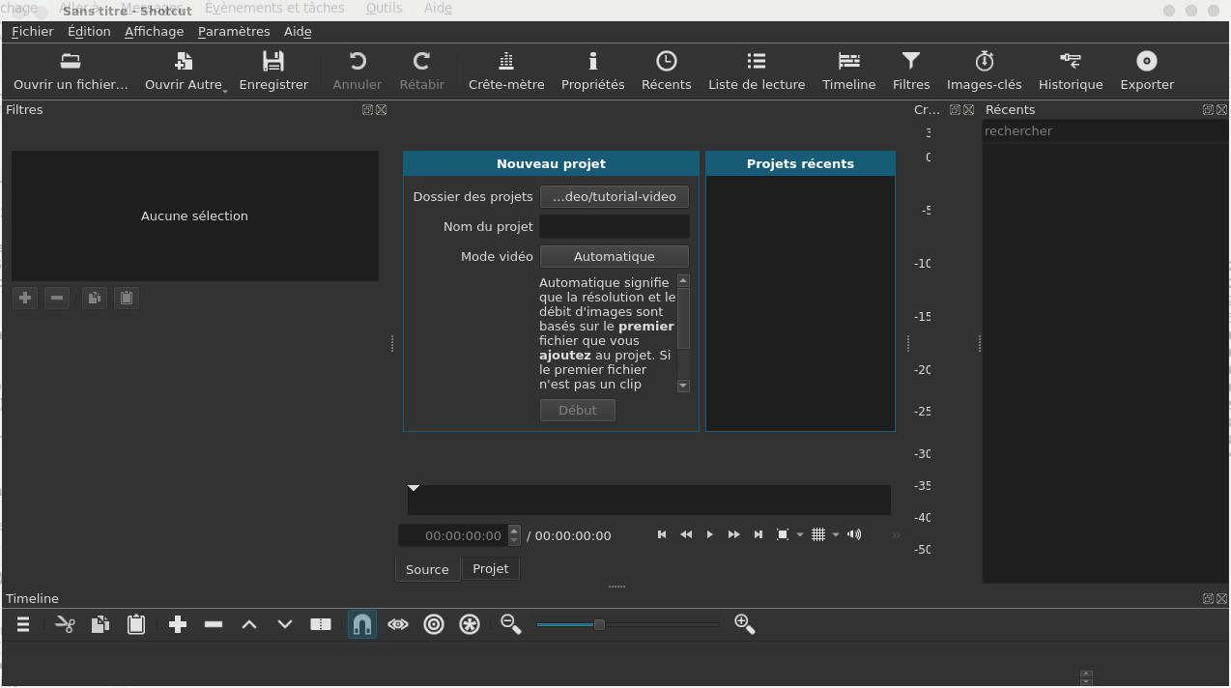Click the Nom du projet field
Screen dimensions: 1231x688
coord(615,226)
